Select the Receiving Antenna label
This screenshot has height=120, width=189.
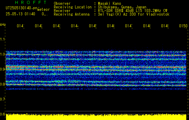pyautogui.click(x=72, y=14)
